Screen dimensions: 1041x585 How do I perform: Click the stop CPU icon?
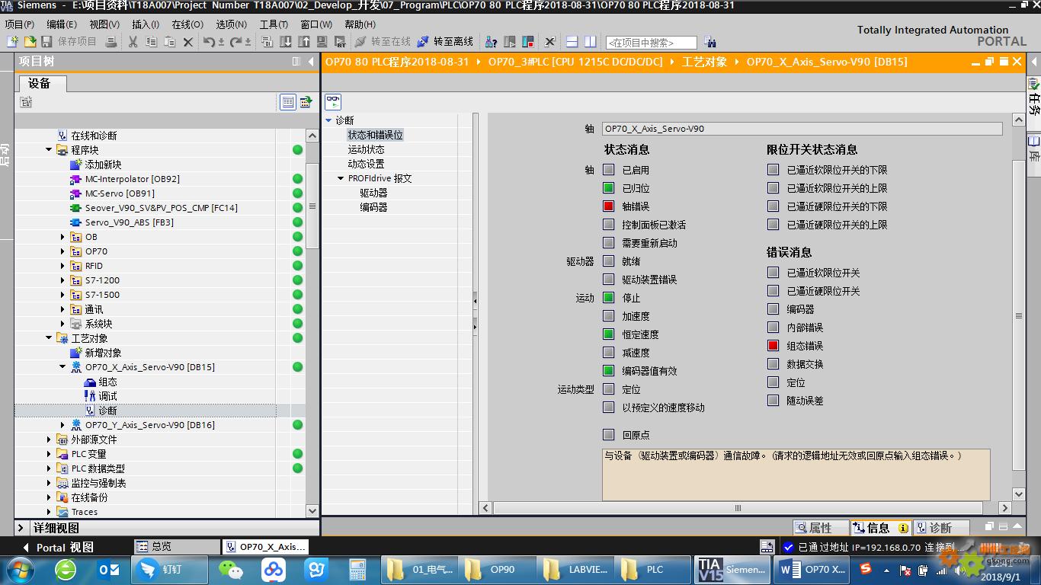click(x=528, y=42)
